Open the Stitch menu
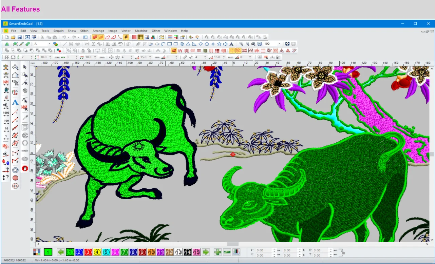This screenshot has width=435, height=264. pos(84,31)
